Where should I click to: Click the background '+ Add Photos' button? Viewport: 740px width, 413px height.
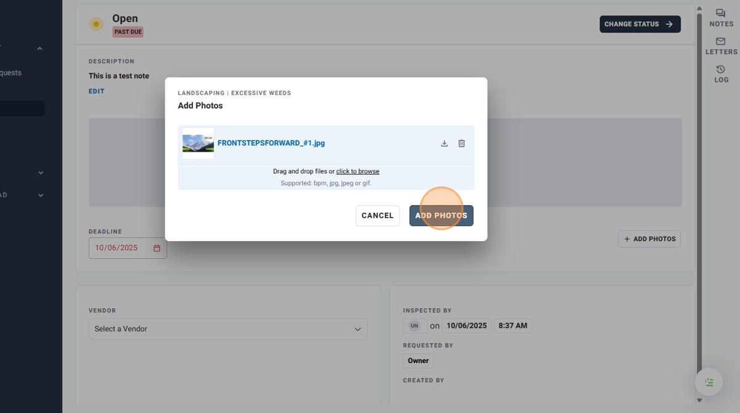point(649,239)
